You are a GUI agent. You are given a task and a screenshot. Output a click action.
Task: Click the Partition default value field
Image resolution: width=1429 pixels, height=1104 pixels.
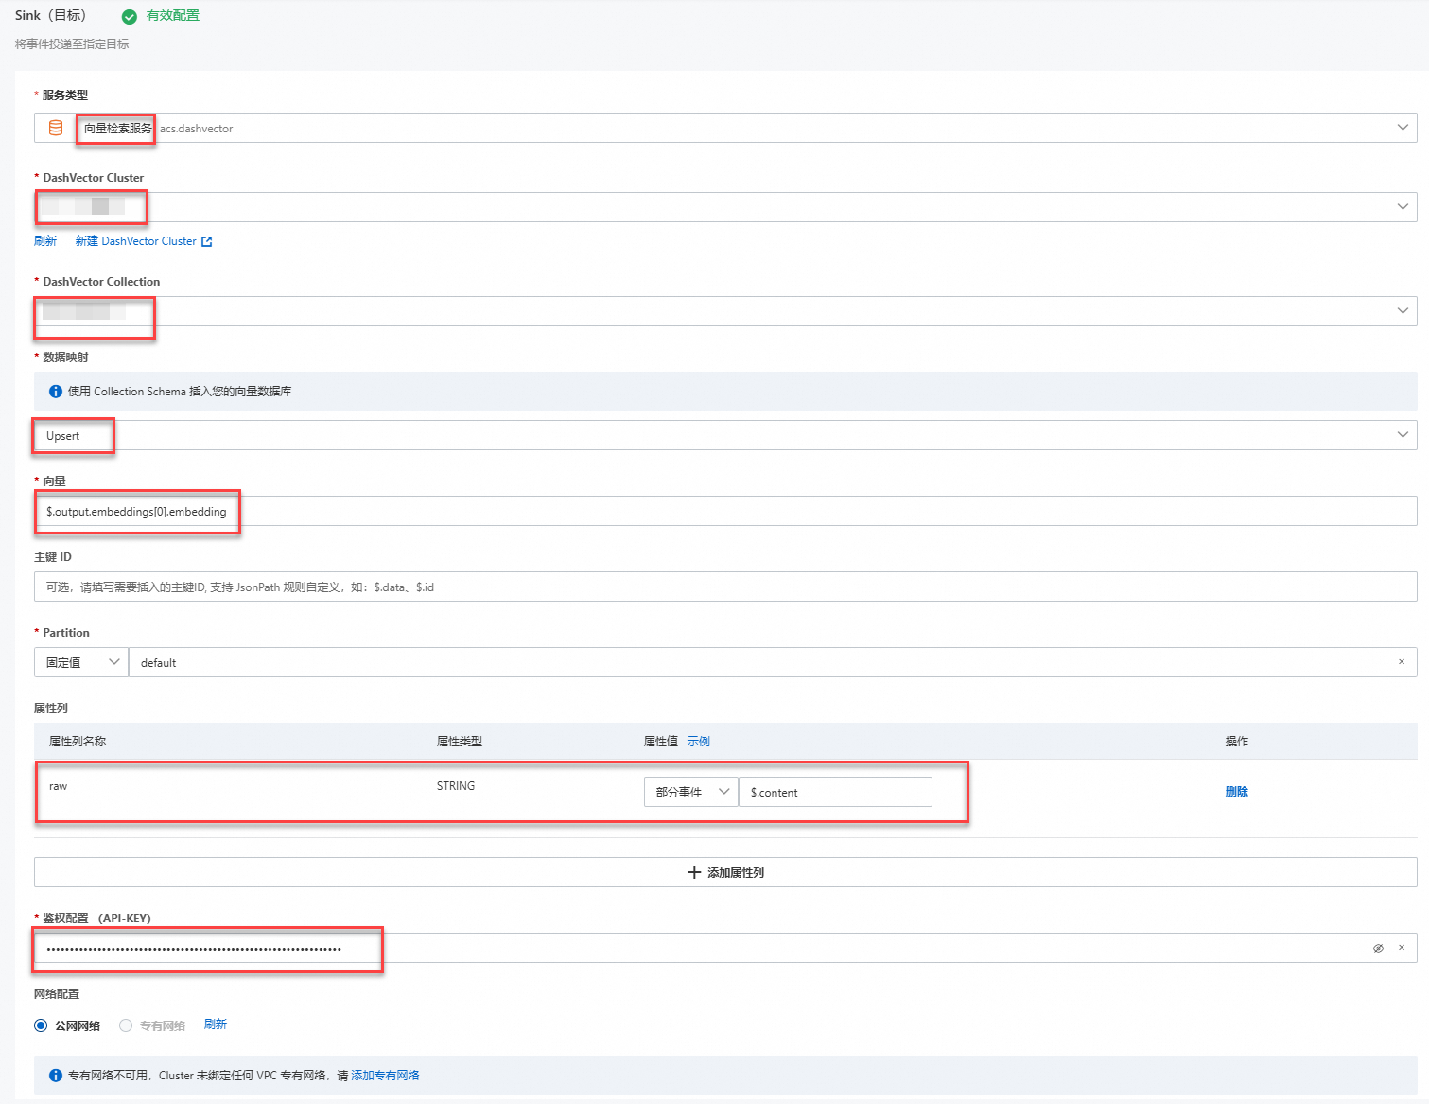point(773,662)
